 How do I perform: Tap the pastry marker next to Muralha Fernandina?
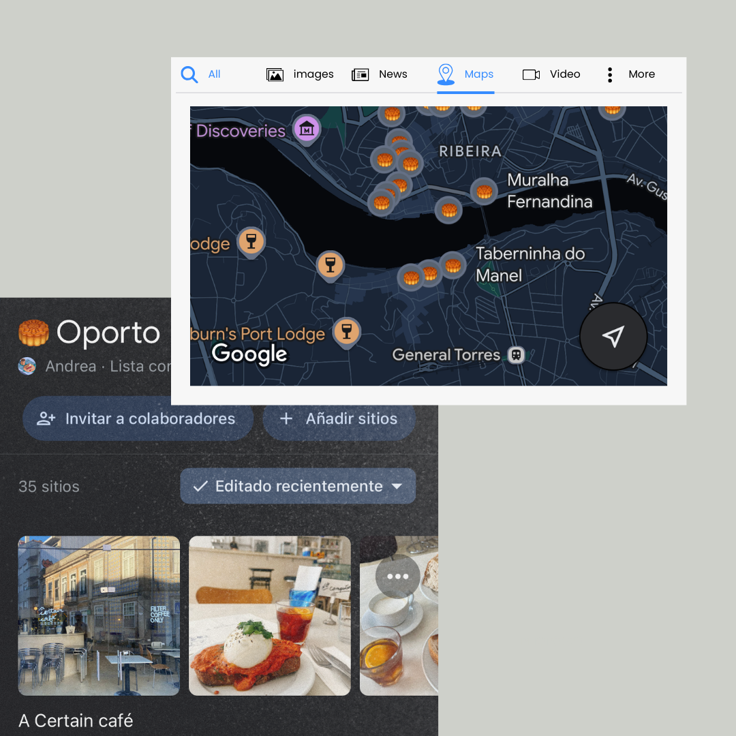(x=484, y=191)
